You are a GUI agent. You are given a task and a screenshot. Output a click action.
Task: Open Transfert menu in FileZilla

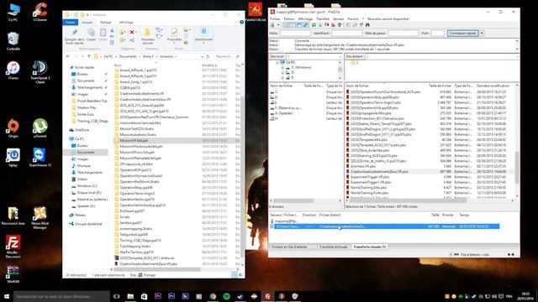click(x=323, y=18)
